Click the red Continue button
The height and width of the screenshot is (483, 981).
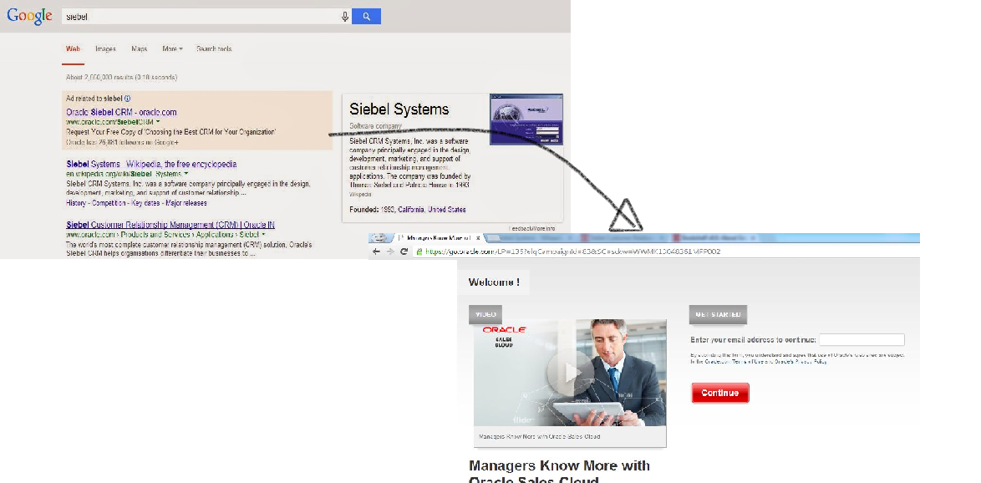[x=720, y=393]
